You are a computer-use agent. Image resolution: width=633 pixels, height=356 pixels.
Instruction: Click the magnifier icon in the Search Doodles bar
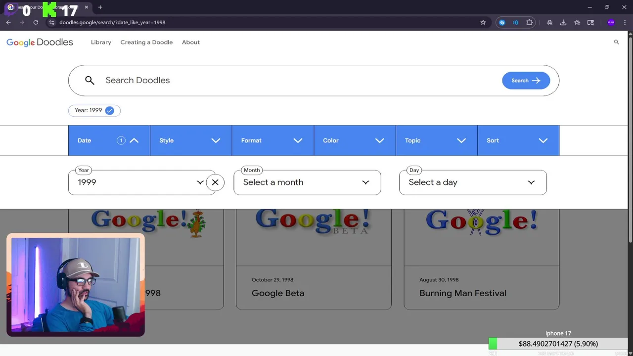(x=90, y=80)
